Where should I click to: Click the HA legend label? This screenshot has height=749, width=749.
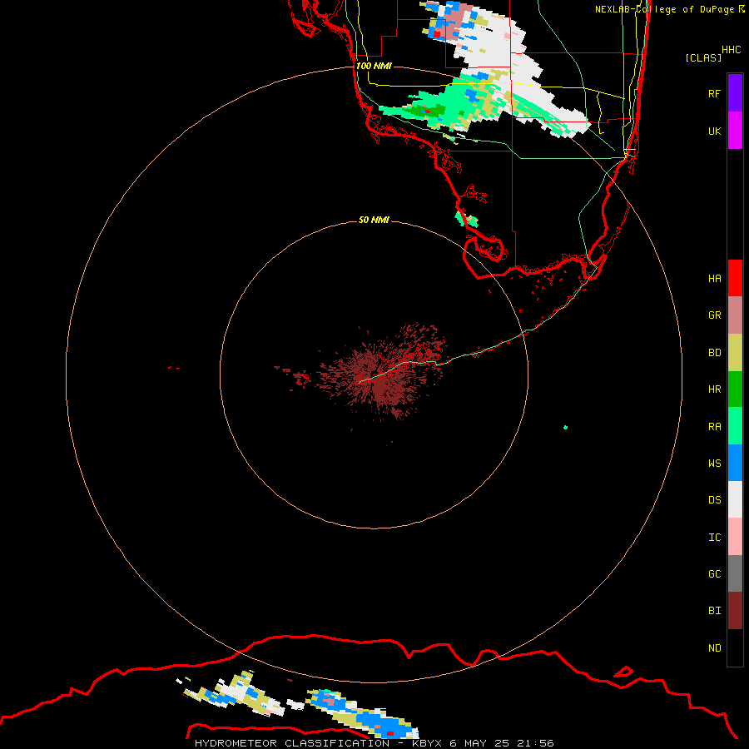[x=714, y=279]
